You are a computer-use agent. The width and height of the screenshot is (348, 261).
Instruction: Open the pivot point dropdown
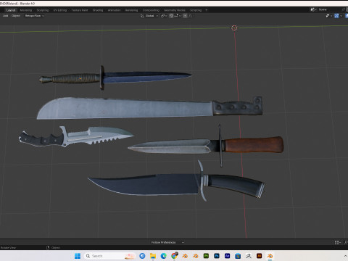click(164, 16)
